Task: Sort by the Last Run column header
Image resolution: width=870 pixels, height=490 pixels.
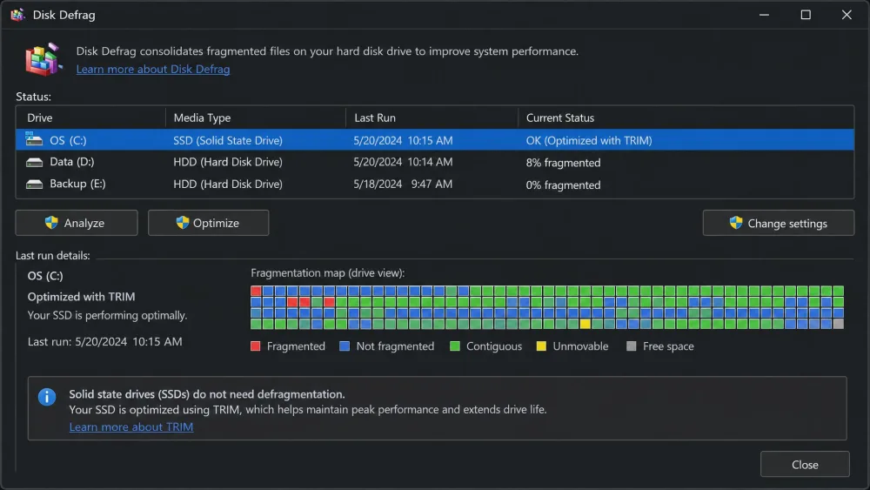Action: tap(374, 117)
